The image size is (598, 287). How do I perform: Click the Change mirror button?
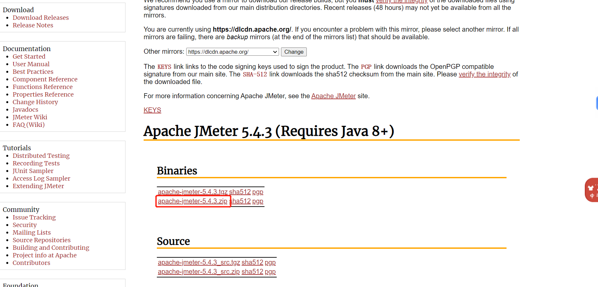point(294,52)
